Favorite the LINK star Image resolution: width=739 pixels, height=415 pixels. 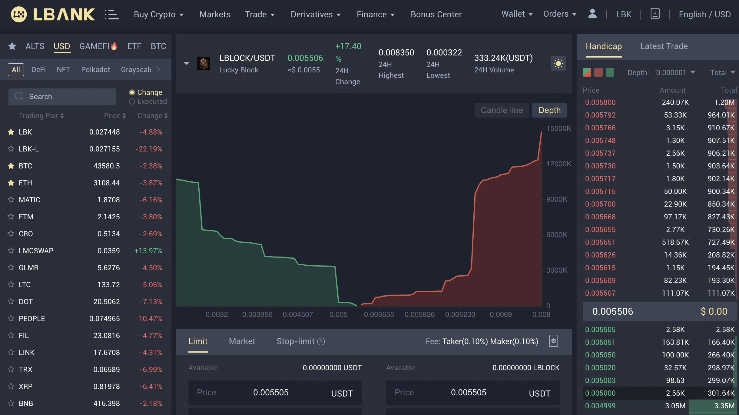(x=11, y=352)
